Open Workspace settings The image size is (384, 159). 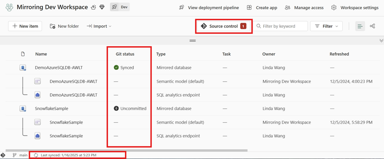pyautogui.click(x=355, y=8)
